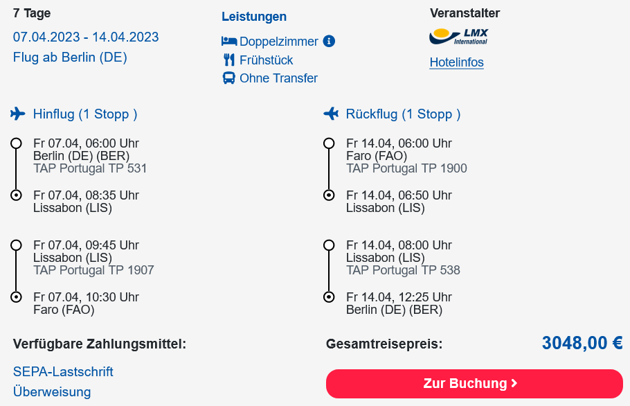Click the Rückflug airplane icon
Screen dimensions: 630x406
(331, 114)
